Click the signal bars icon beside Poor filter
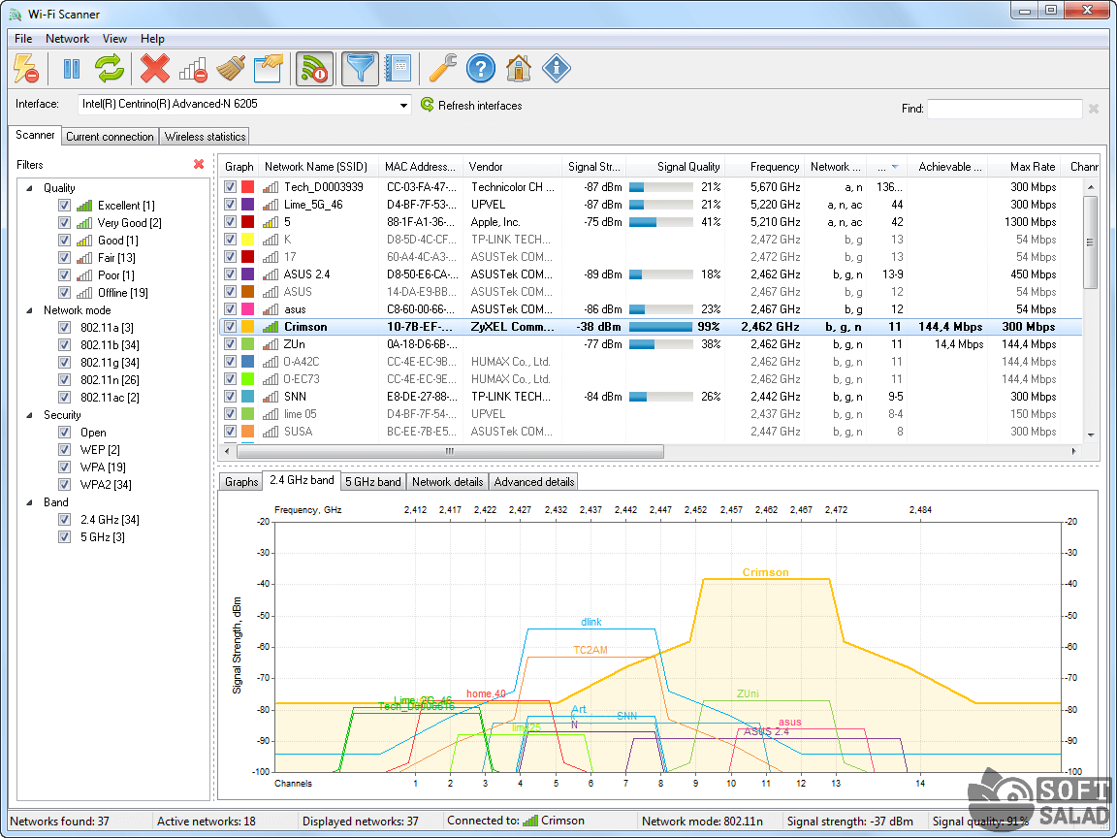This screenshot has height=838, width=1117. pyautogui.click(x=84, y=275)
